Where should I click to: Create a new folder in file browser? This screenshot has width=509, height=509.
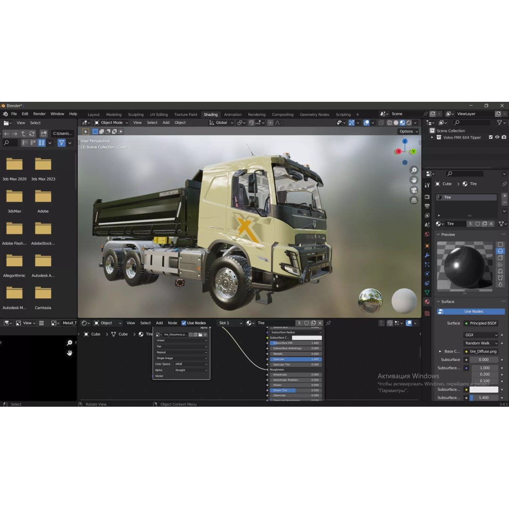43,133
